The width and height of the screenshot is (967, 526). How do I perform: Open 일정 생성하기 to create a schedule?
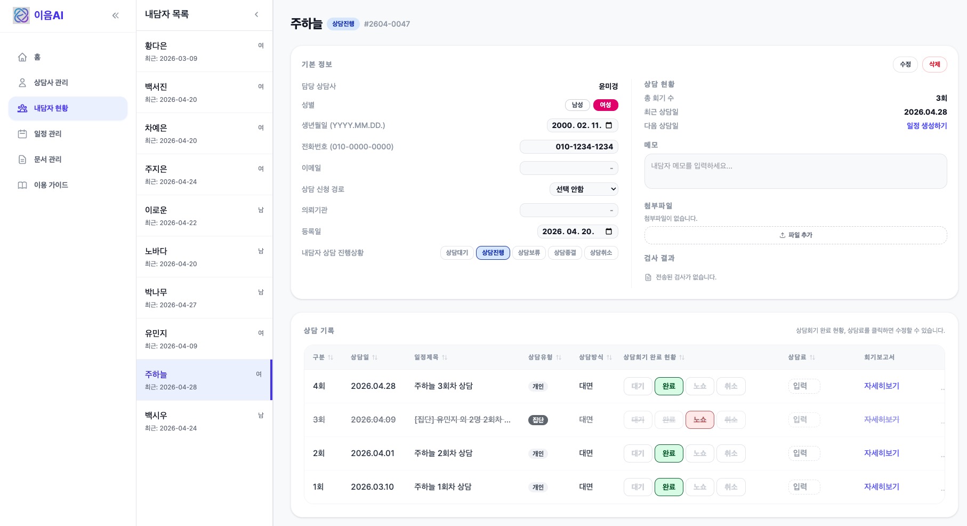[926, 126]
